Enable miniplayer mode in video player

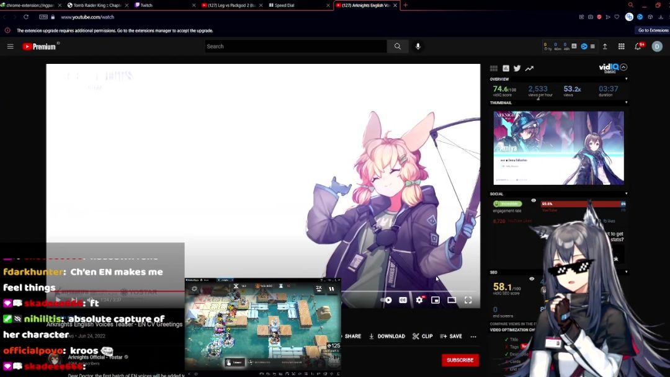pos(435,300)
